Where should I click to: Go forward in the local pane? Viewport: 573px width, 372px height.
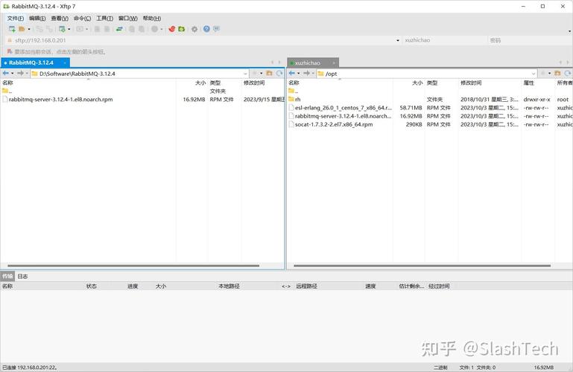pos(20,74)
